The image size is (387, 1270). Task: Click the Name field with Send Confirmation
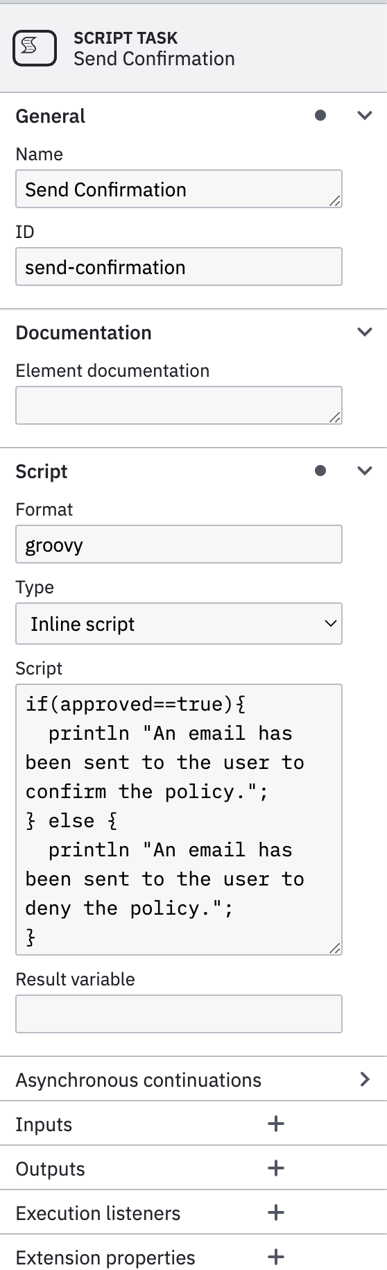click(x=179, y=189)
